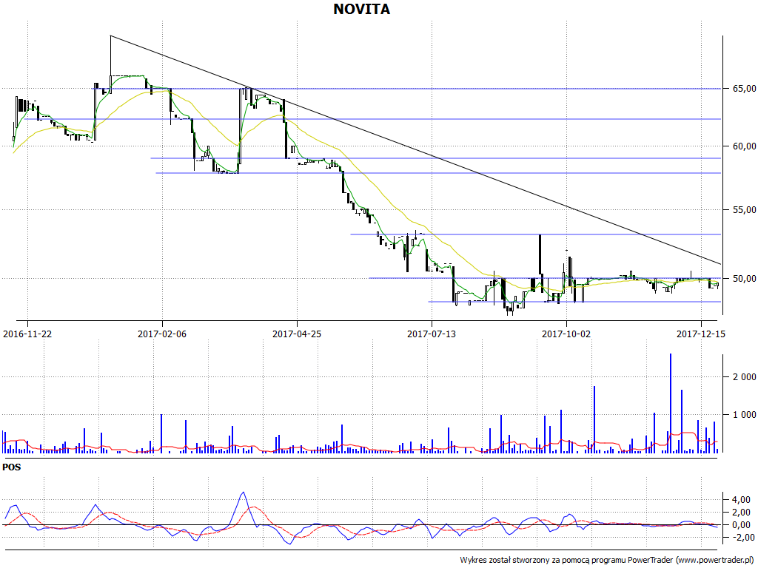Click the 50,00 price axis label
The image size is (758, 568).
tap(745, 278)
